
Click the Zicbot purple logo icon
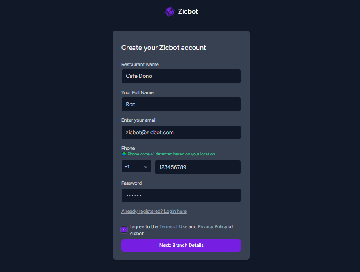coord(170,11)
